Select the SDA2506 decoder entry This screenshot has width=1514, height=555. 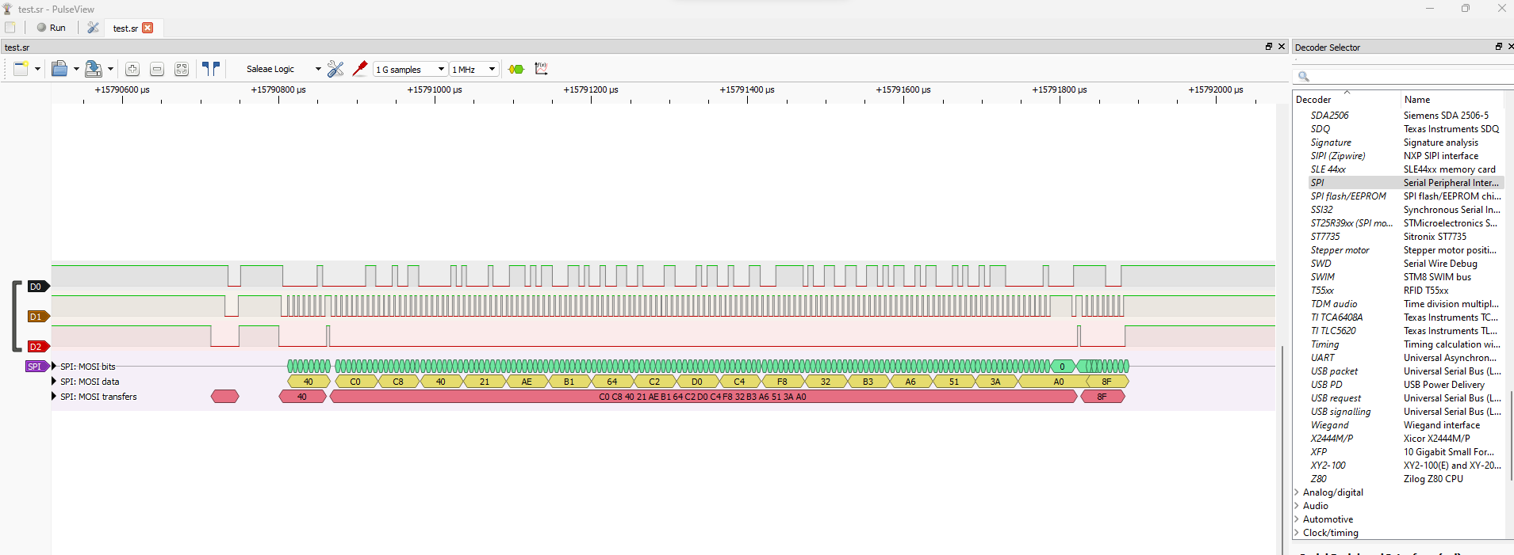[x=1329, y=116]
